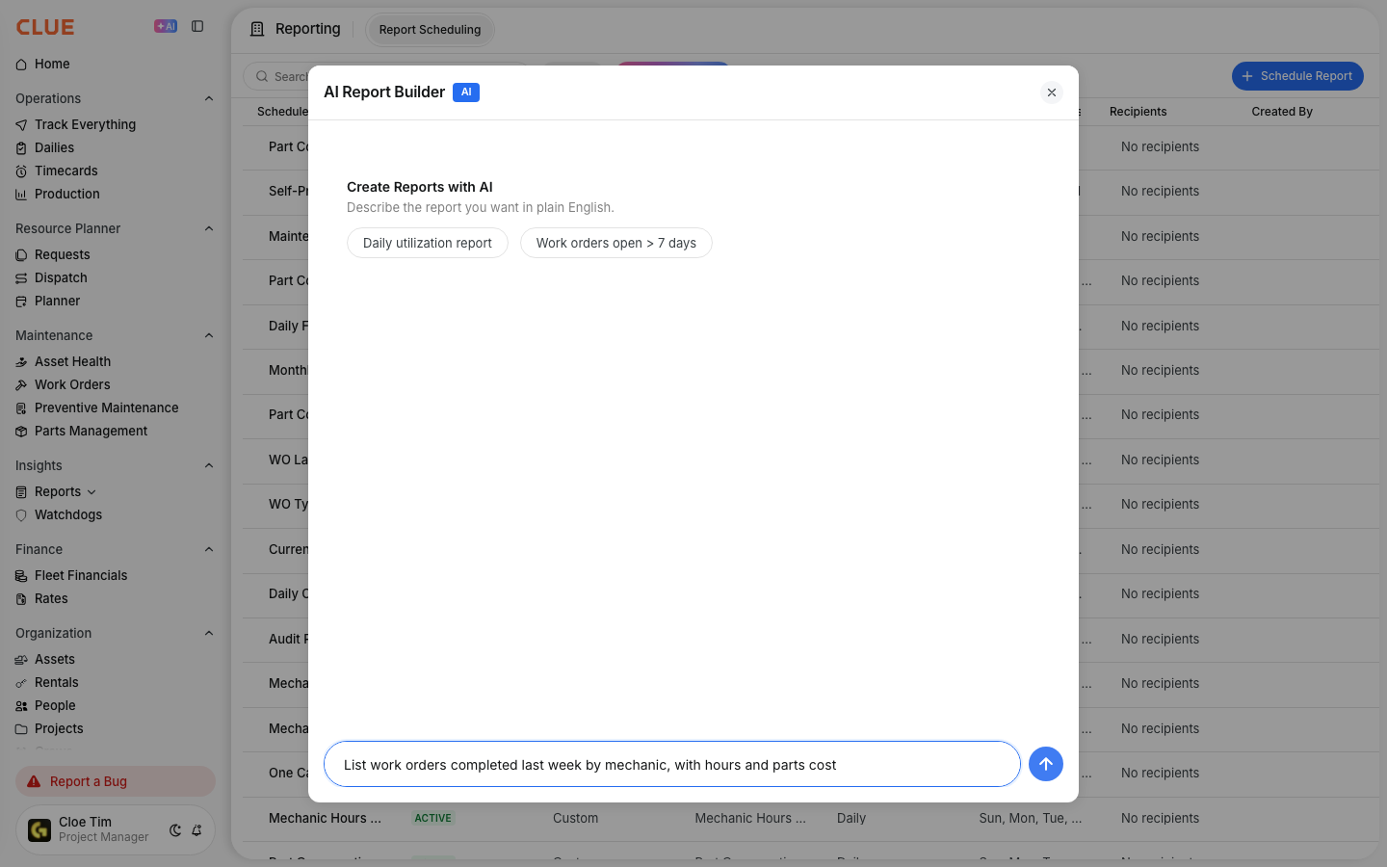Screen dimensions: 1387x867
Task: Collapse the Finance section
Action: [x=209, y=549]
